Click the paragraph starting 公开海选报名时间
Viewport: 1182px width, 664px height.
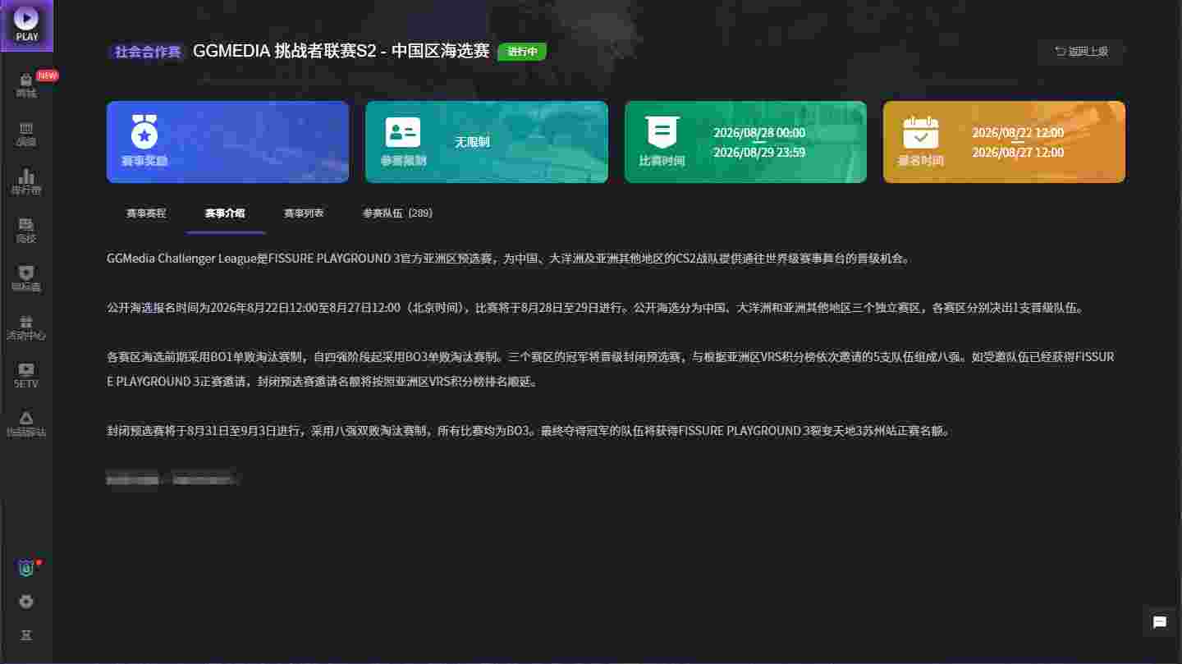[x=597, y=309]
